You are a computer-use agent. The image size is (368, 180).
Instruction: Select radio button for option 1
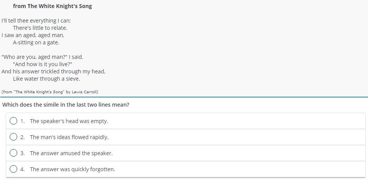pos(13,121)
